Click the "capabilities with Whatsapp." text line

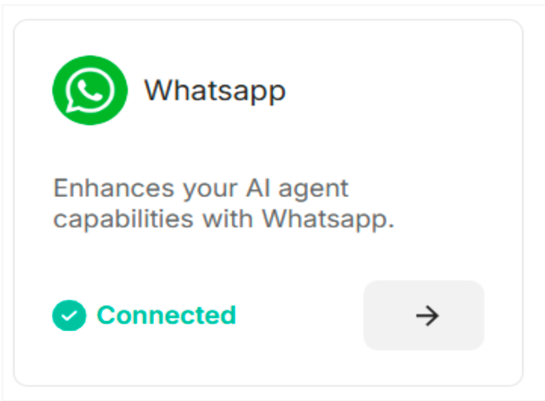[224, 219]
